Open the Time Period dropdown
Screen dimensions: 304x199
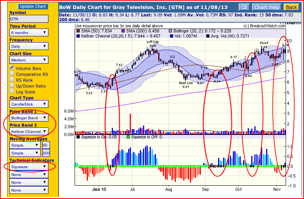(x=29, y=32)
